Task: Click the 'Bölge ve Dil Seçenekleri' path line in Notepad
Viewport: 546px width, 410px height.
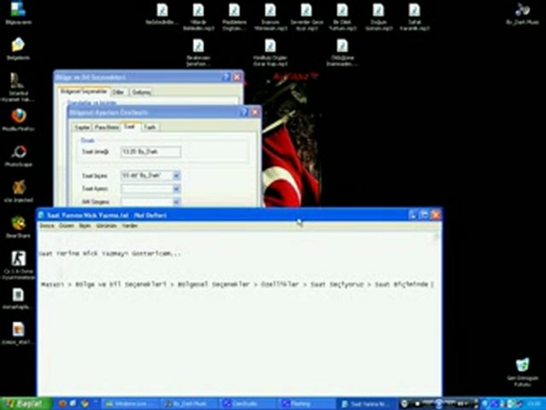Action: tap(237, 284)
